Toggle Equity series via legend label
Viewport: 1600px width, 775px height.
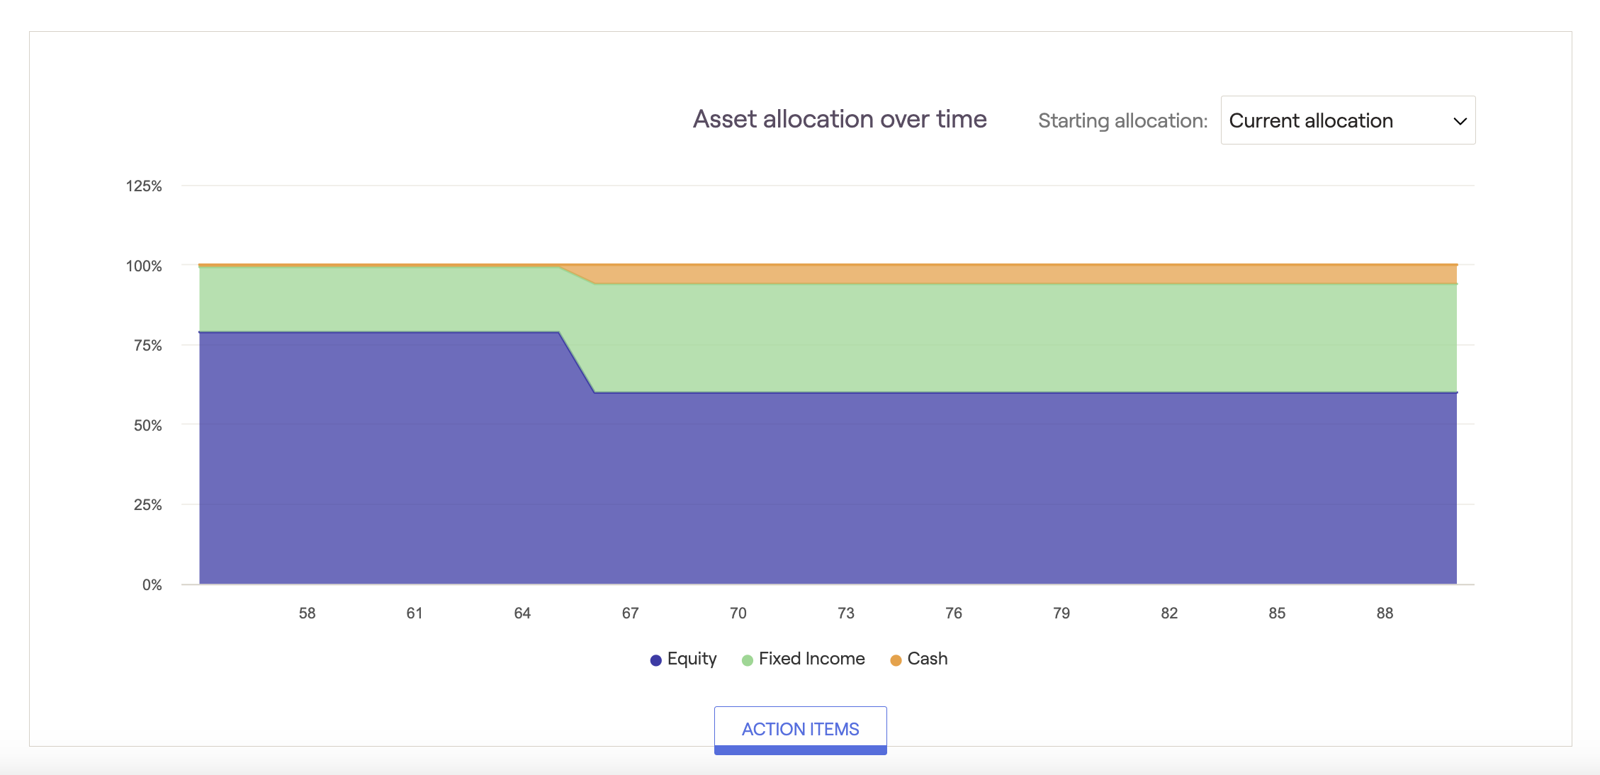pos(692,659)
